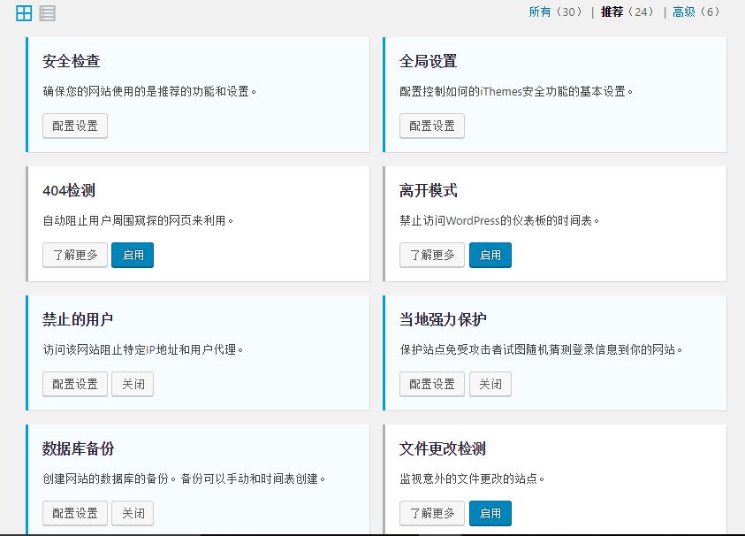Configure the 禁止的用户 module
The height and width of the screenshot is (536, 745).
click(74, 384)
